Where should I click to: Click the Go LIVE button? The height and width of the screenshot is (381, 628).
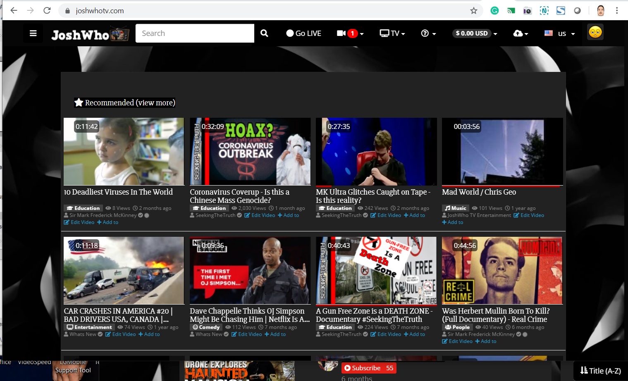pyautogui.click(x=304, y=33)
